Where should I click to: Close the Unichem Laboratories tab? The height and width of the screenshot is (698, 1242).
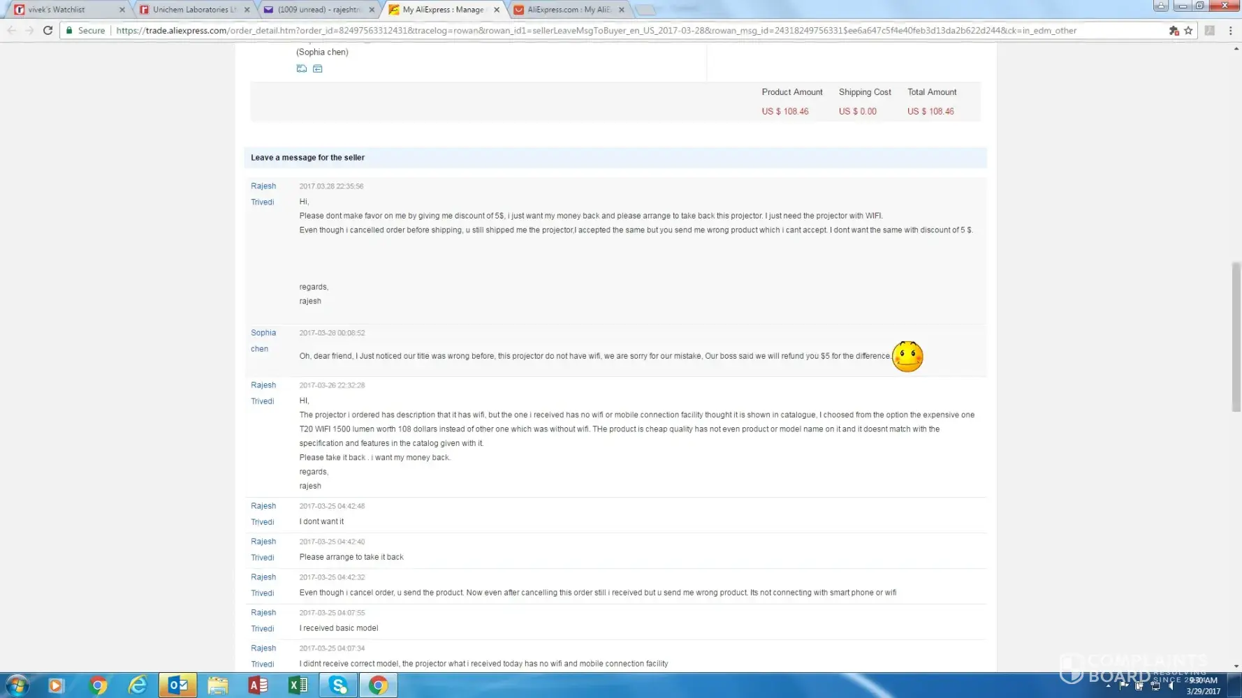point(247,10)
